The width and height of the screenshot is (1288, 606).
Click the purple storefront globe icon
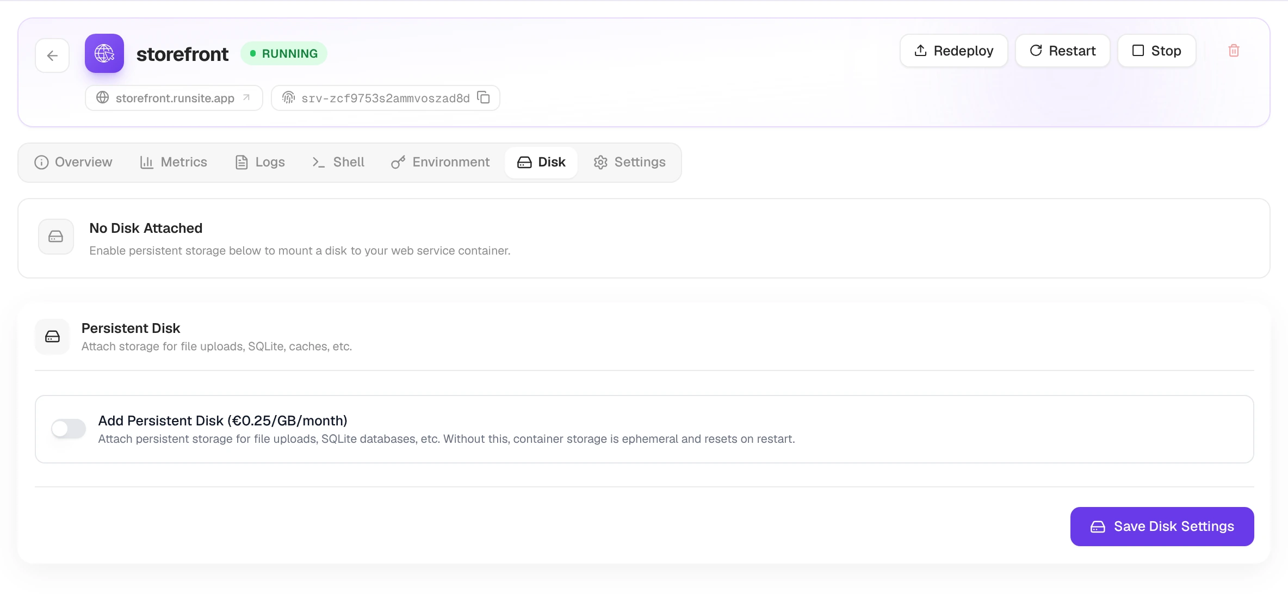pos(104,53)
